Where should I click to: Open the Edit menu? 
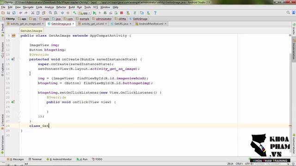(10, 7)
